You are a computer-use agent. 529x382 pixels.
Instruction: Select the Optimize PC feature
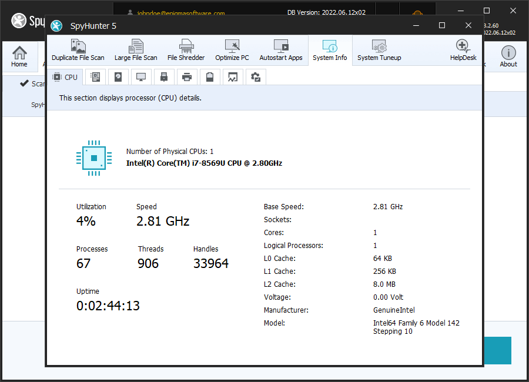click(232, 50)
